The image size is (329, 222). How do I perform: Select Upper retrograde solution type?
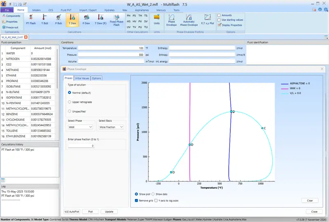[70, 102]
